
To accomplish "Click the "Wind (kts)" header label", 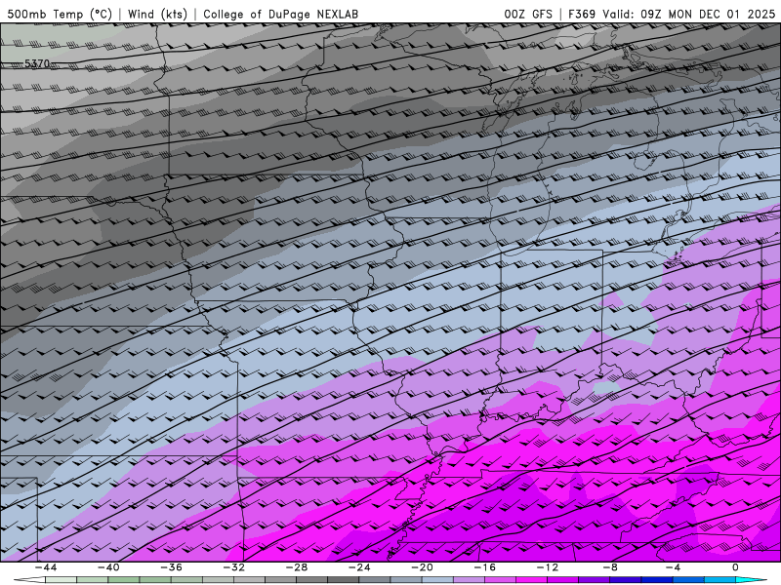I will pyautogui.click(x=157, y=14).
